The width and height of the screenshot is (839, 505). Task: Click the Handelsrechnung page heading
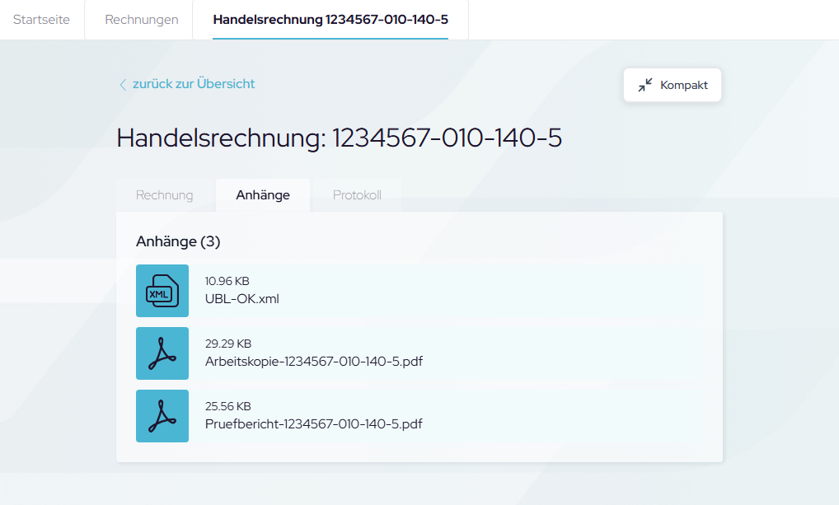pyautogui.click(x=339, y=138)
